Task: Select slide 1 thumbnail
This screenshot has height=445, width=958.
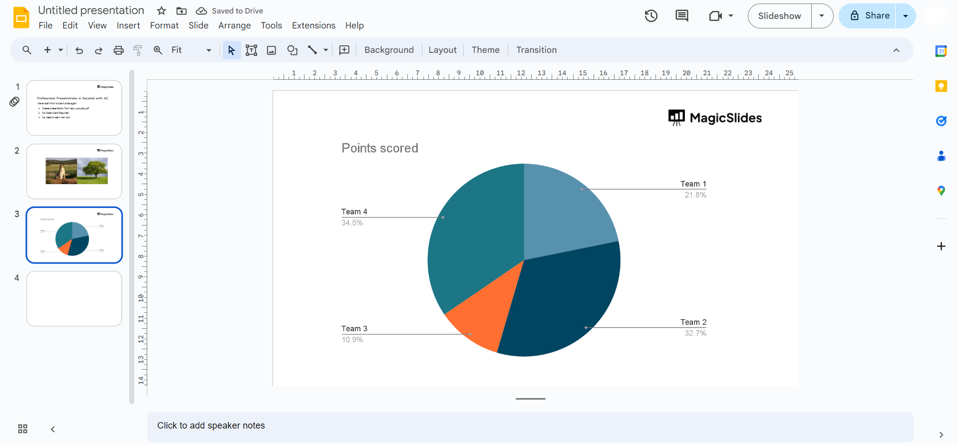Action: (74, 108)
